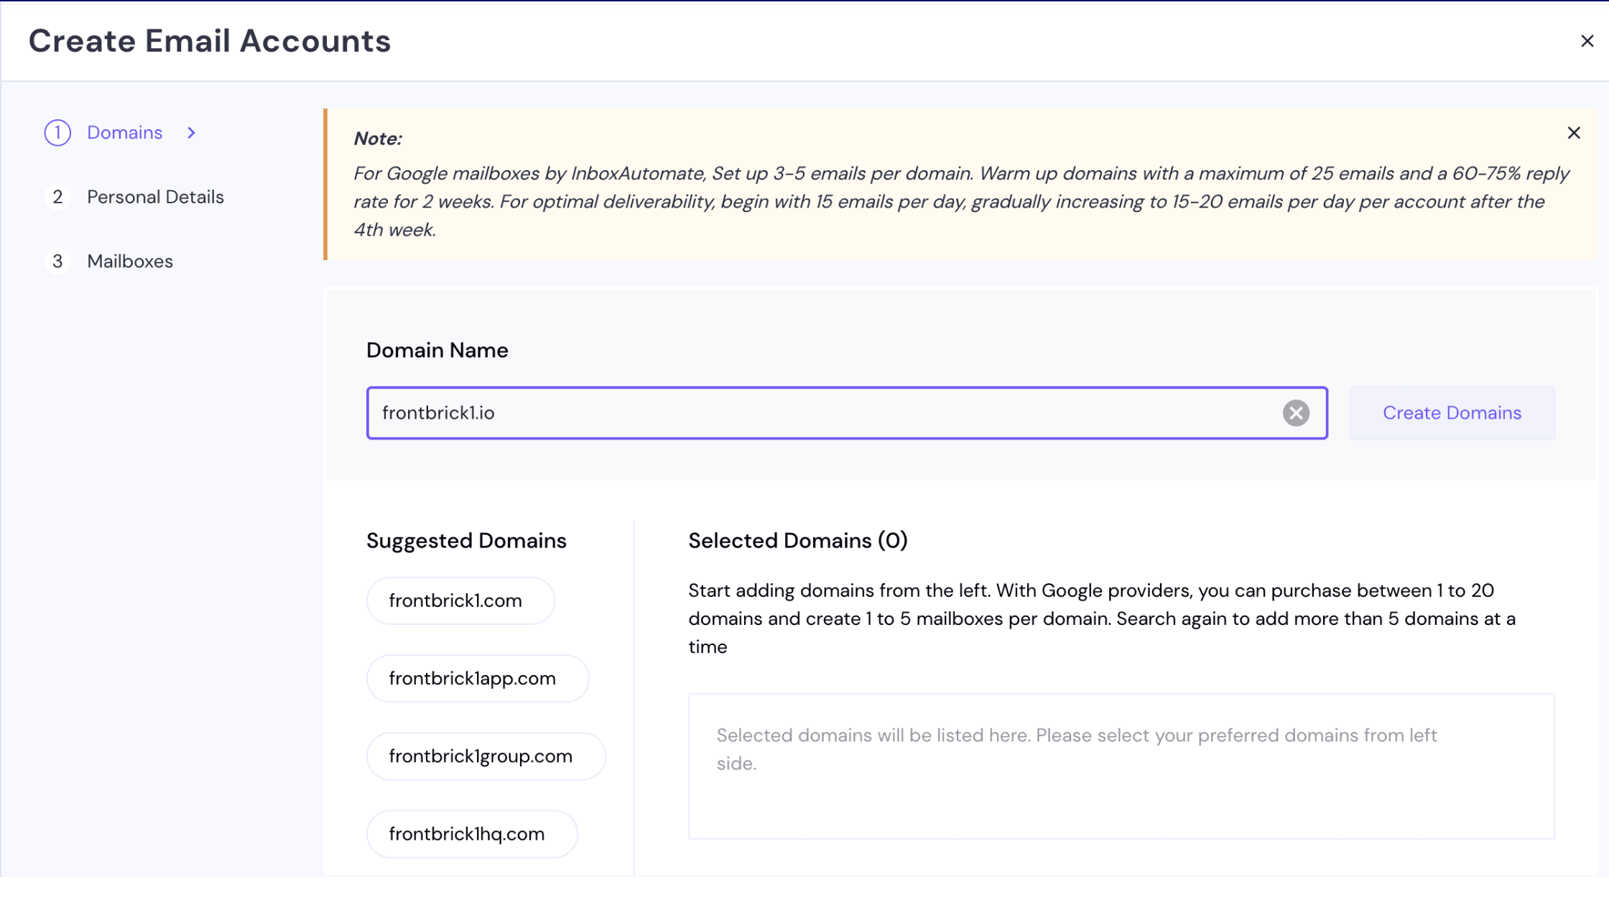Click the step 2 number badge
1609x905 pixels.
coord(57,197)
